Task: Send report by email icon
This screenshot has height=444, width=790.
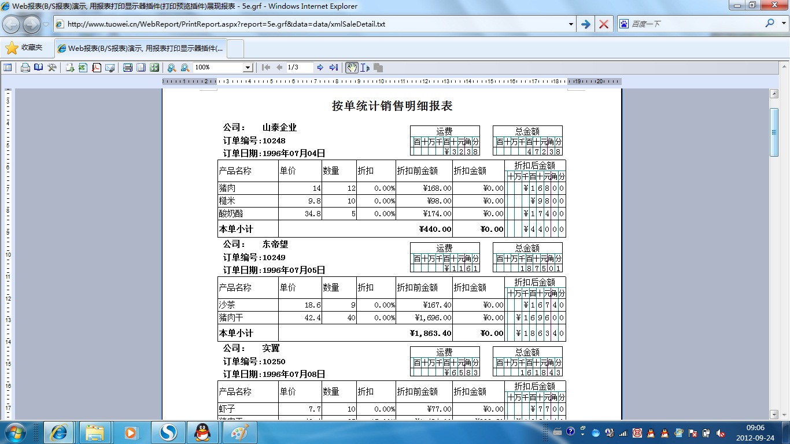Action: coord(110,68)
